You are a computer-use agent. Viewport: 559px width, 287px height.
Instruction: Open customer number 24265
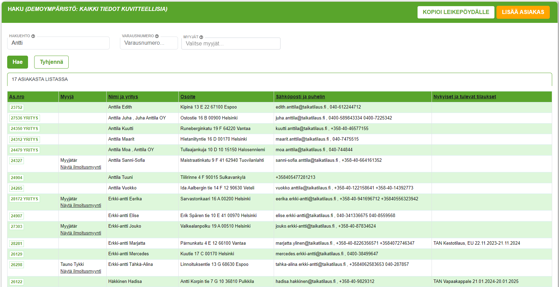tap(16, 188)
